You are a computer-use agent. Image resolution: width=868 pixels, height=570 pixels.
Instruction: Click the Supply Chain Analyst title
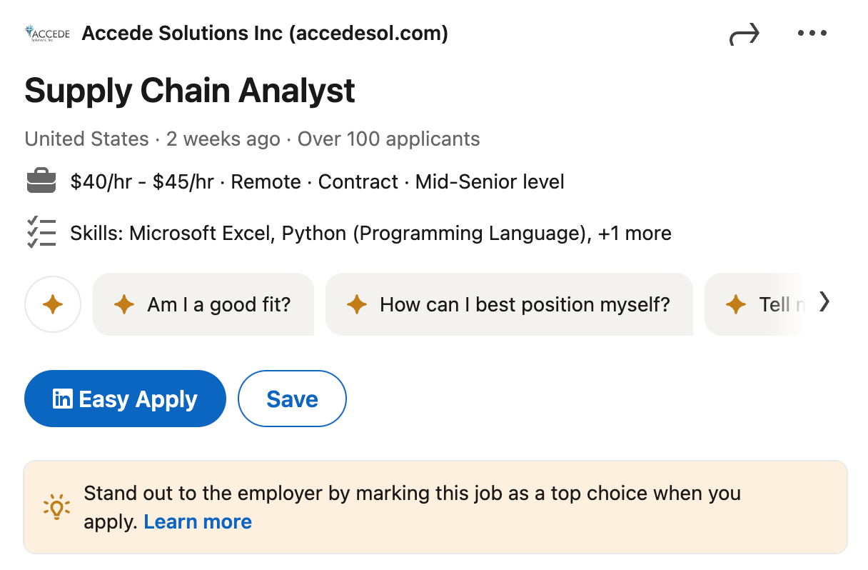pyautogui.click(x=189, y=91)
